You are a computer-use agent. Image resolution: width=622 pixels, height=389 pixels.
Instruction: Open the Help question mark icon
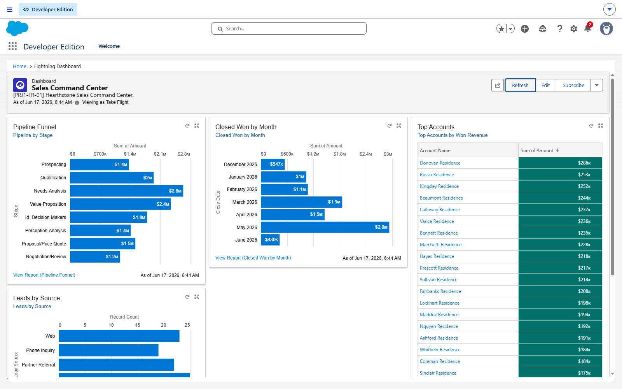point(559,28)
